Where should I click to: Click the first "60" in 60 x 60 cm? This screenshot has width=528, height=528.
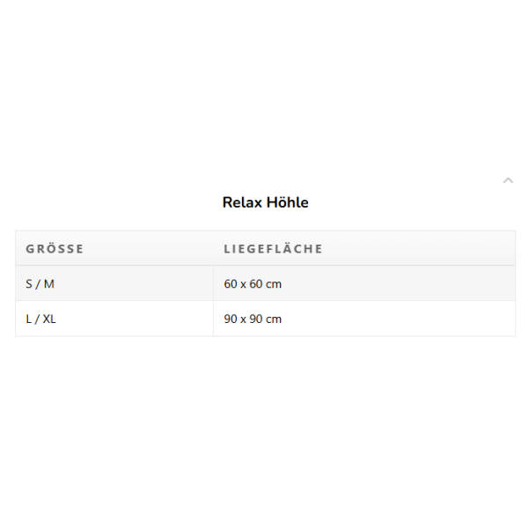point(231,284)
